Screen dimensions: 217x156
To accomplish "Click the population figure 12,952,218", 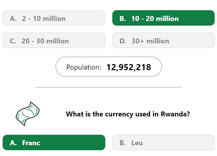I will [129, 67].
